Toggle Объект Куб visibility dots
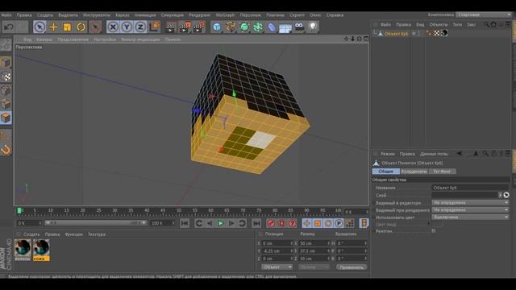The width and height of the screenshot is (516, 290). (x=418, y=33)
